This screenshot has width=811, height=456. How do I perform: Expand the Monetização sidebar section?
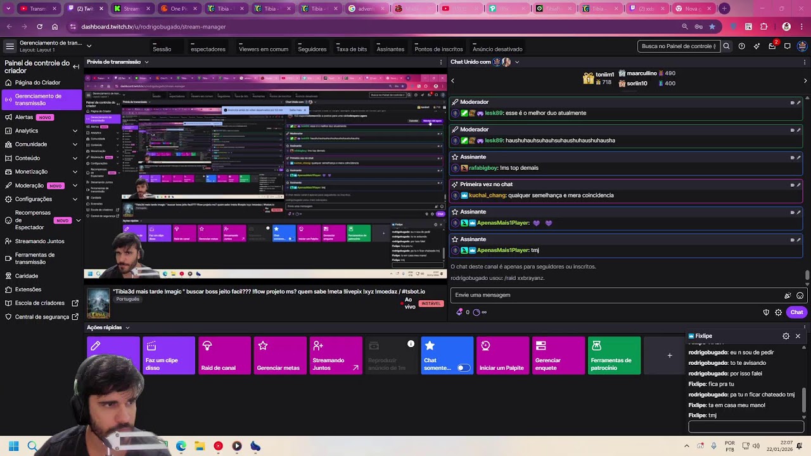tap(75, 172)
